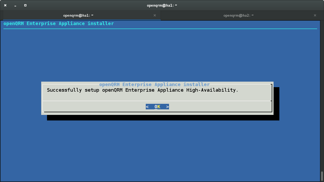Maximize the terminal window
This screenshot has width=324, height=182.
25,5
